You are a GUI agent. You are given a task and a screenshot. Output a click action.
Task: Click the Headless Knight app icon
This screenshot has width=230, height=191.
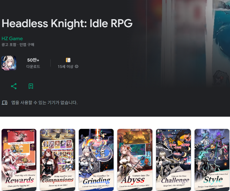[9, 63]
